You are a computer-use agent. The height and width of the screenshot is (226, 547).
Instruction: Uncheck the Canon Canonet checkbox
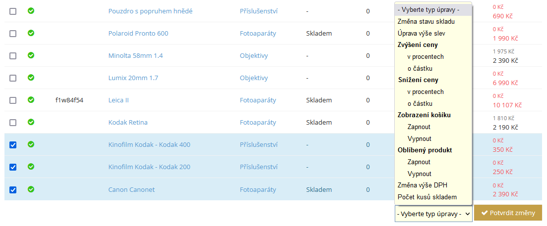pyautogui.click(x=12, y=189)
